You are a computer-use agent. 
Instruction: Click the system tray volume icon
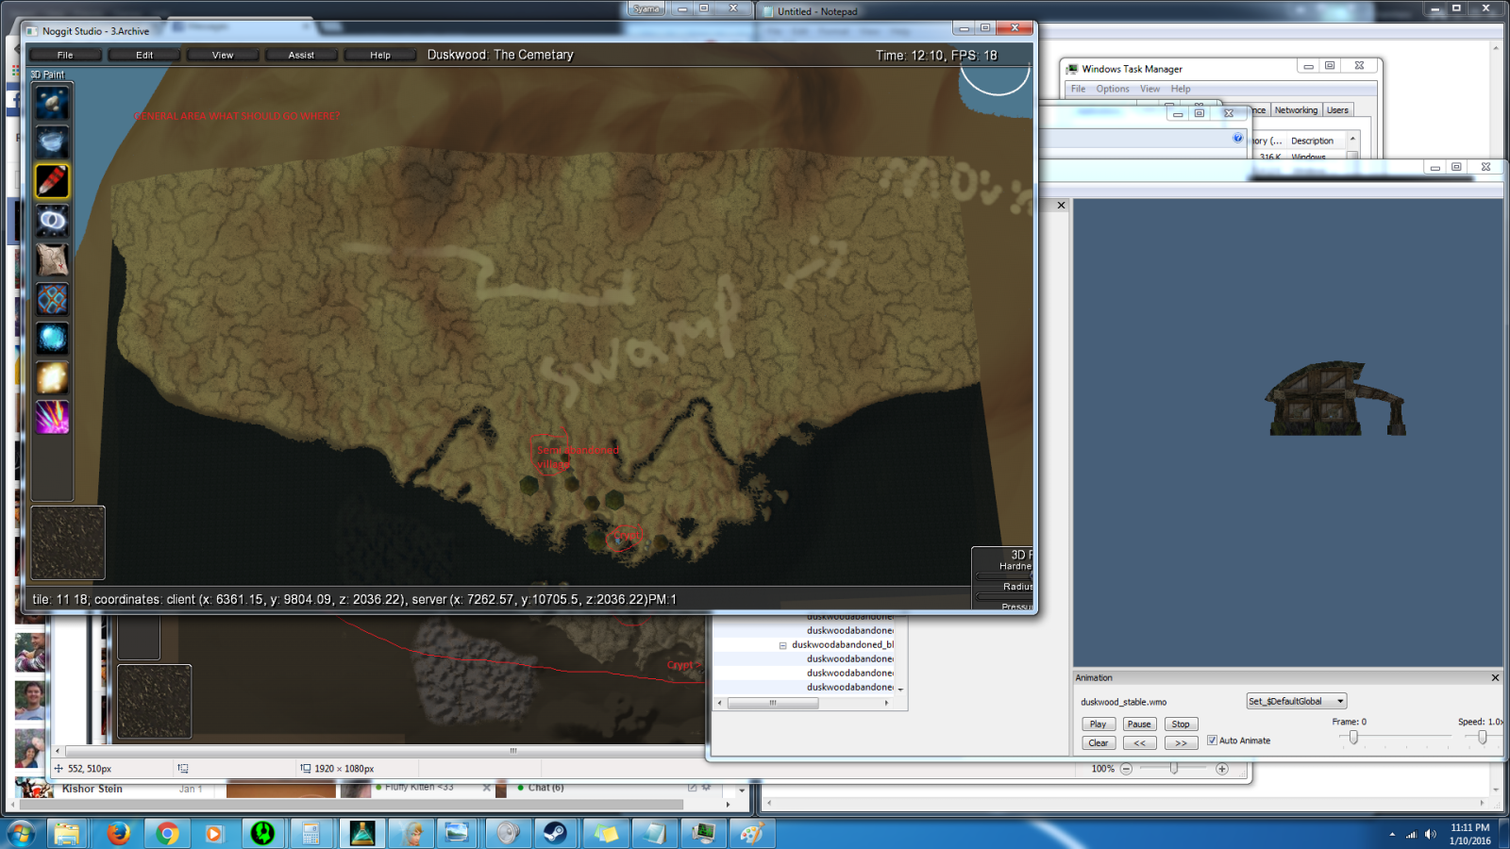[x=1431, y=834]
